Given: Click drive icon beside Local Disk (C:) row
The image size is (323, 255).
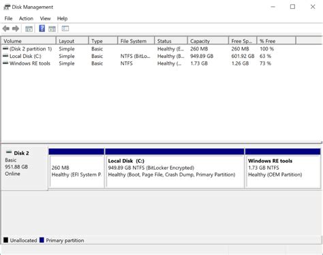Looking at the screenshot, I should tap(5, 56).
